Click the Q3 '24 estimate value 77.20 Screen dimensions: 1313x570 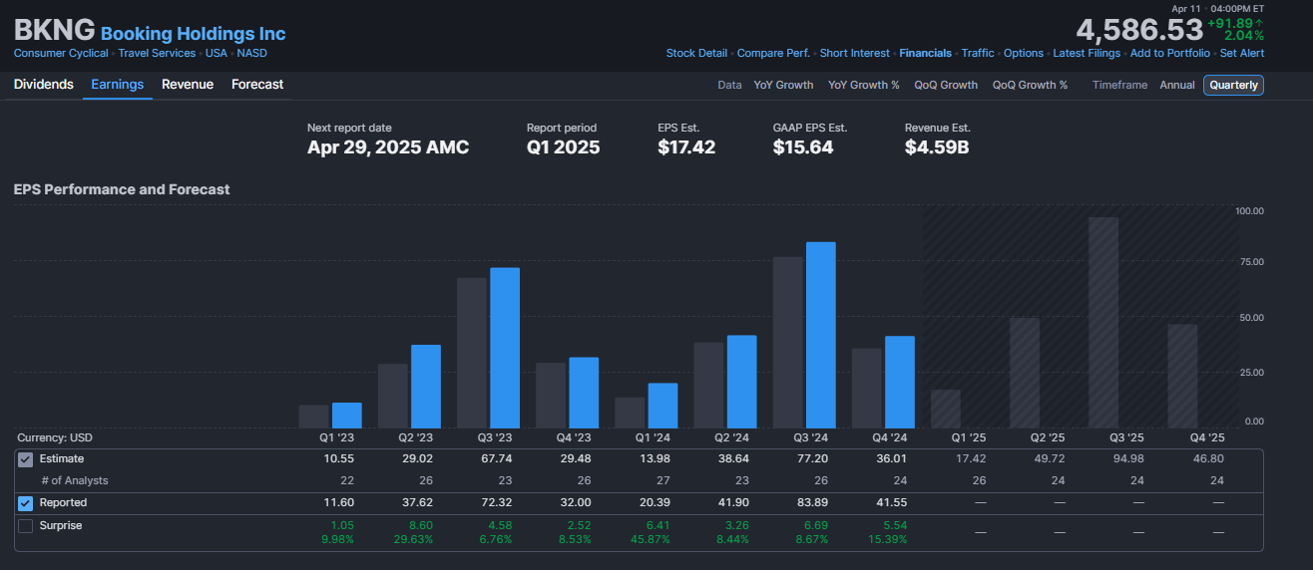click(x=814, y=458)
